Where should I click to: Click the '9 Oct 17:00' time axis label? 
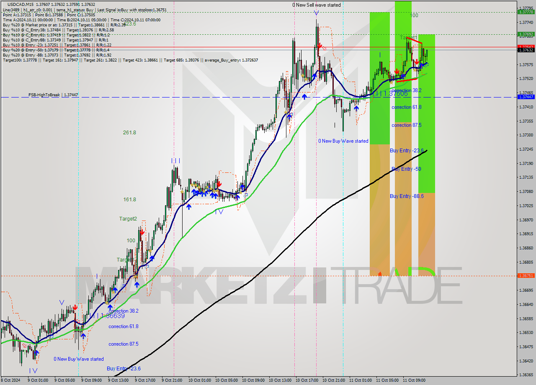click(145, 380)
